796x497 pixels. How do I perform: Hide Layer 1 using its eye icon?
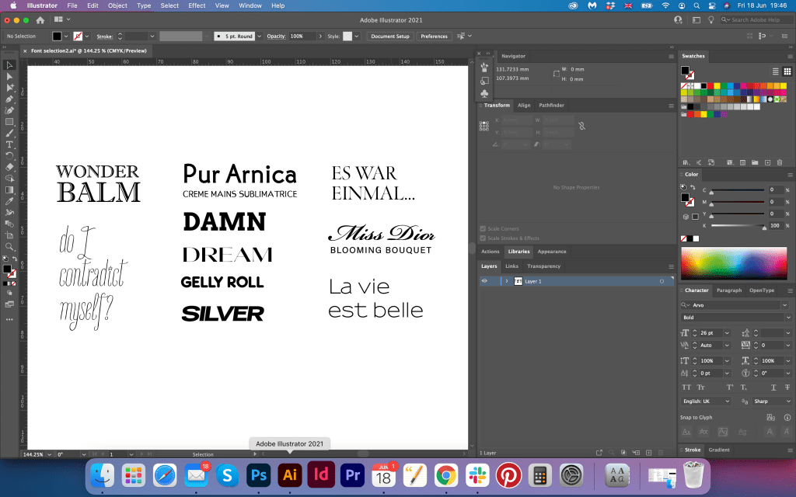click(484, 281)
